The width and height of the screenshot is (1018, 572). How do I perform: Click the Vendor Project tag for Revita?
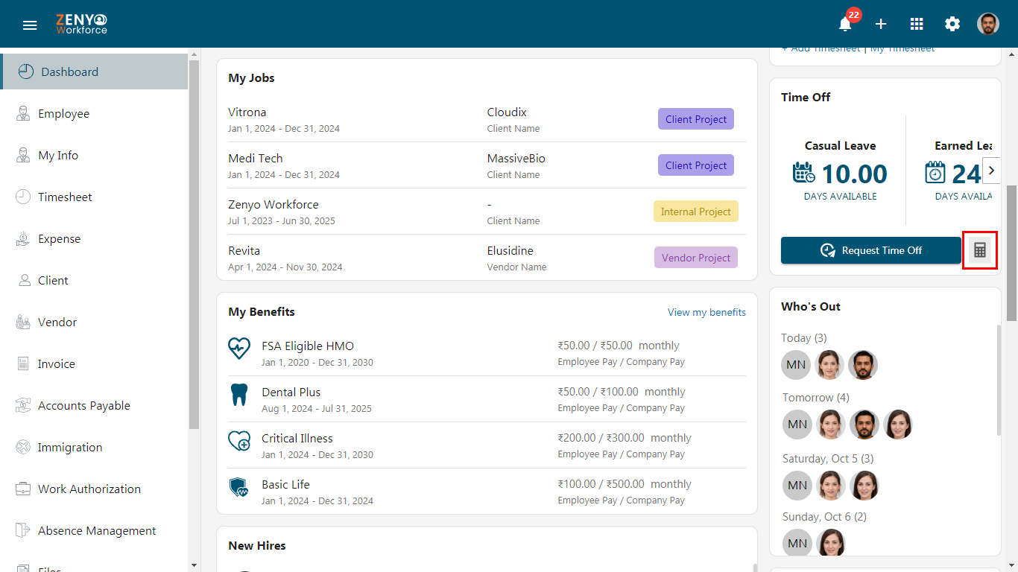696,258
